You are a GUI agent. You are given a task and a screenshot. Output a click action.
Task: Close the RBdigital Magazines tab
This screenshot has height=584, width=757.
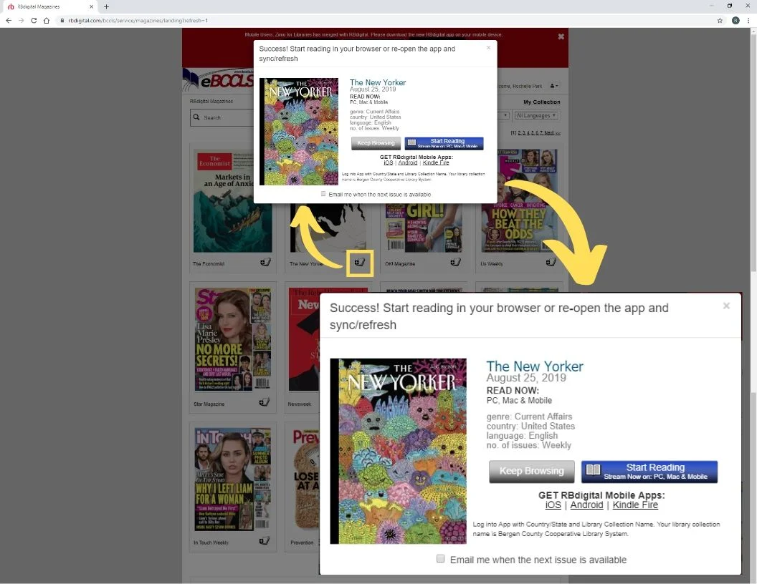click(x=91, y=6)
